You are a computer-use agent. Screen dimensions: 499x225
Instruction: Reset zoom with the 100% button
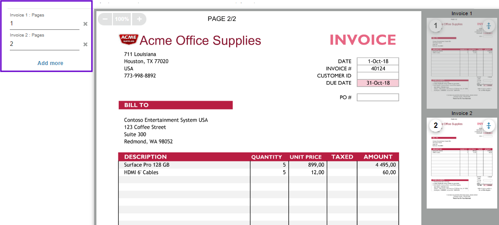122,19
